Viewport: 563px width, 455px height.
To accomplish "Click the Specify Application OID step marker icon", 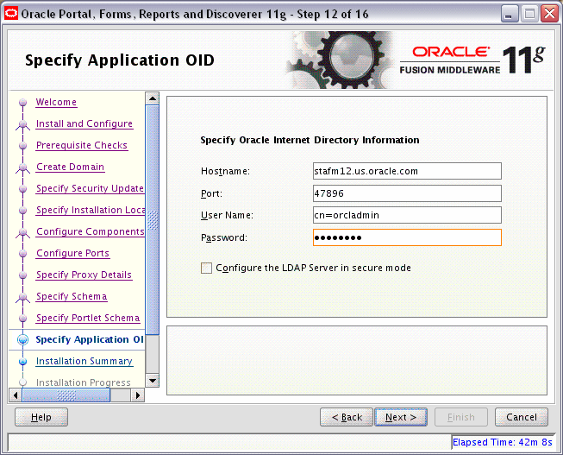I will tap(23, 339).
